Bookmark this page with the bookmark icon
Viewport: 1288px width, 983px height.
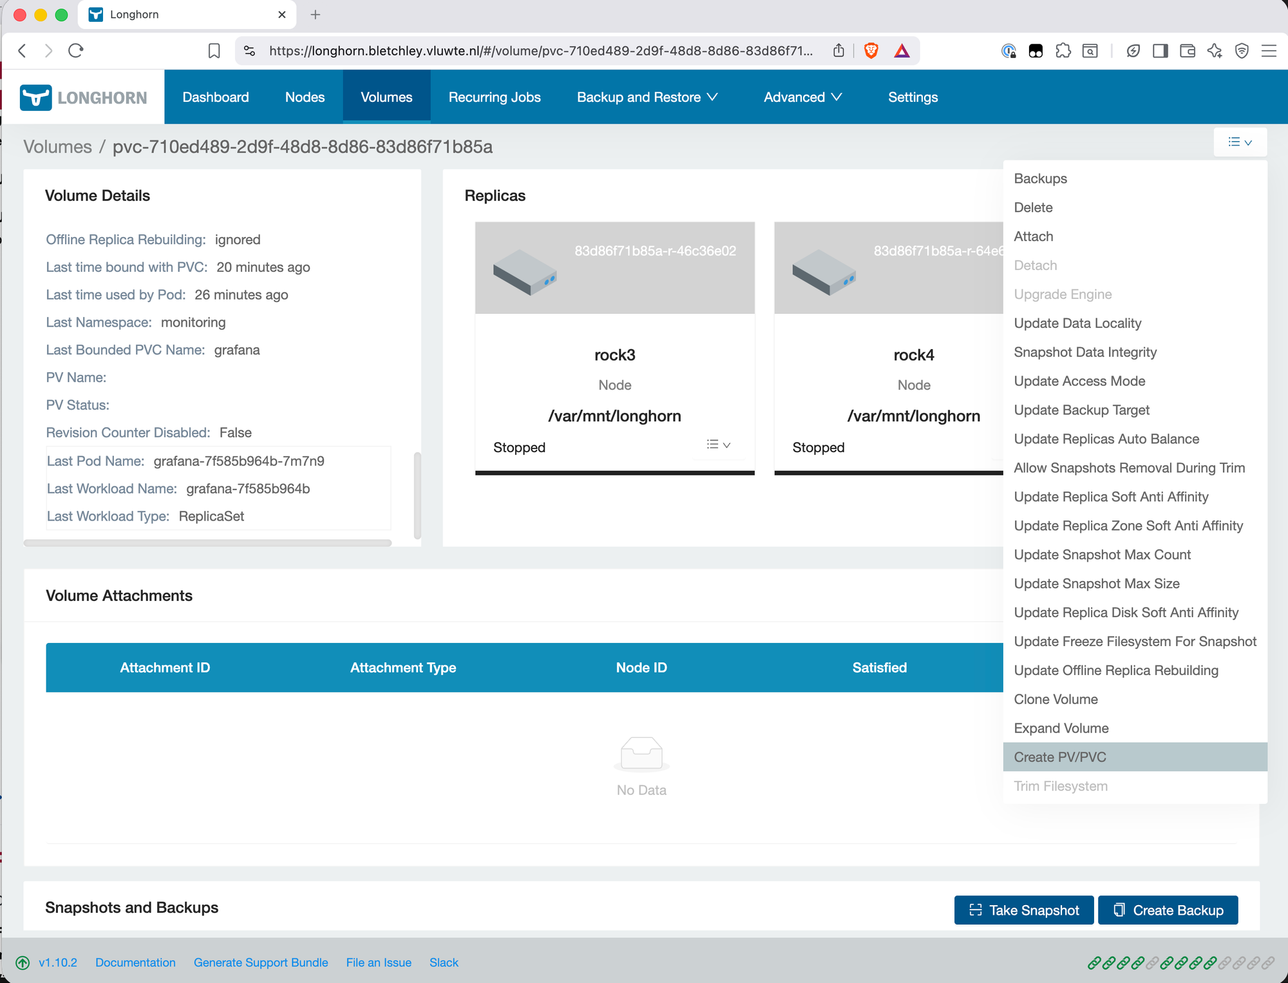(214, 51)
